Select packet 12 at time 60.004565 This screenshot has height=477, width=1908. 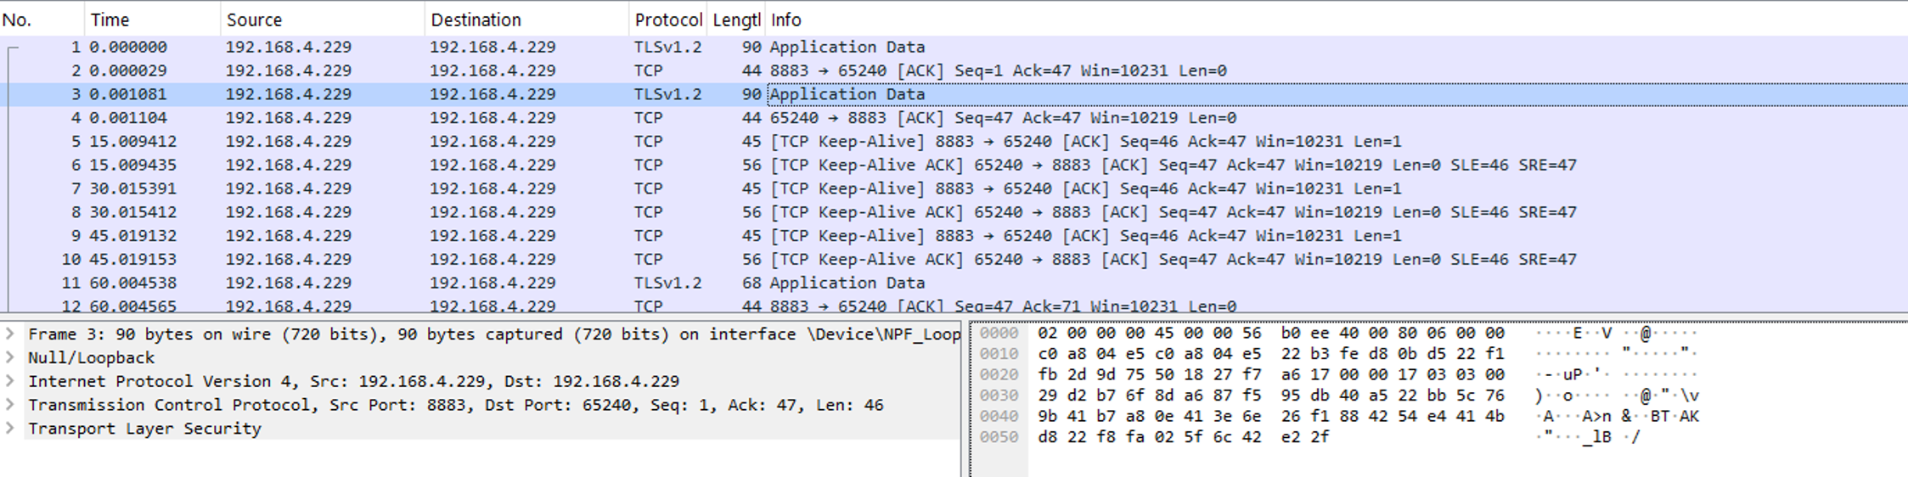pyautogui.click(x=954, y=305)
